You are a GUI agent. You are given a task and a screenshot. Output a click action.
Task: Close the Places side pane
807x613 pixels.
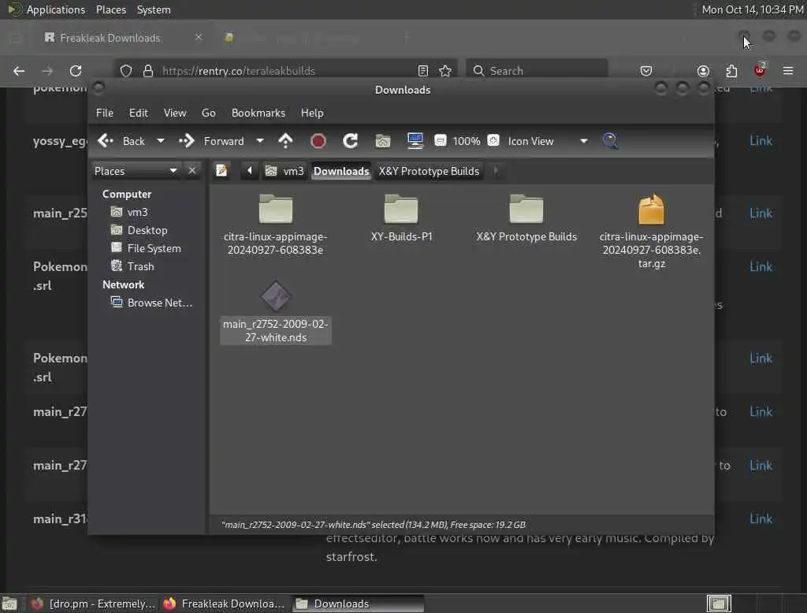point(192,170)
